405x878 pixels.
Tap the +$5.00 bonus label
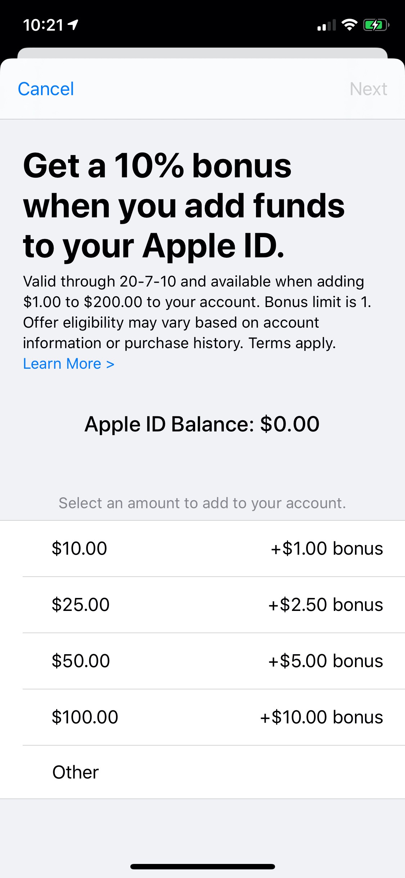tap(325, 661)
